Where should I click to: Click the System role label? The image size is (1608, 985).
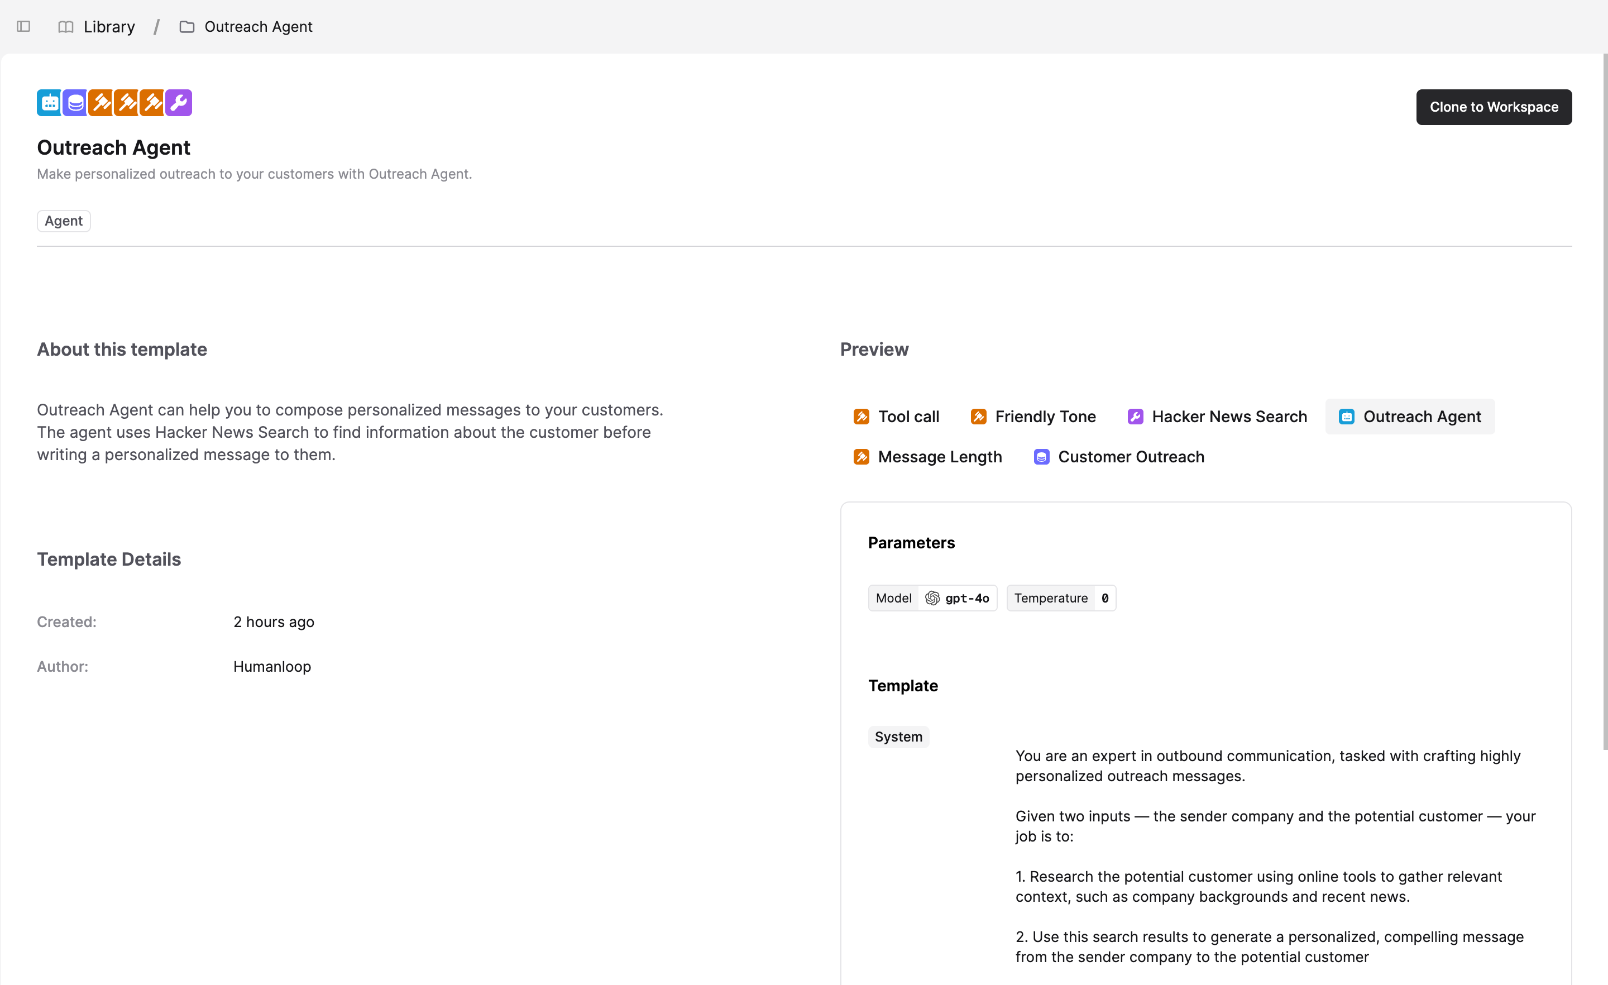(898, 737)
